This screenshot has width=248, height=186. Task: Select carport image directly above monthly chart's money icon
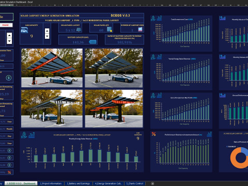click(x=52, y=109)
